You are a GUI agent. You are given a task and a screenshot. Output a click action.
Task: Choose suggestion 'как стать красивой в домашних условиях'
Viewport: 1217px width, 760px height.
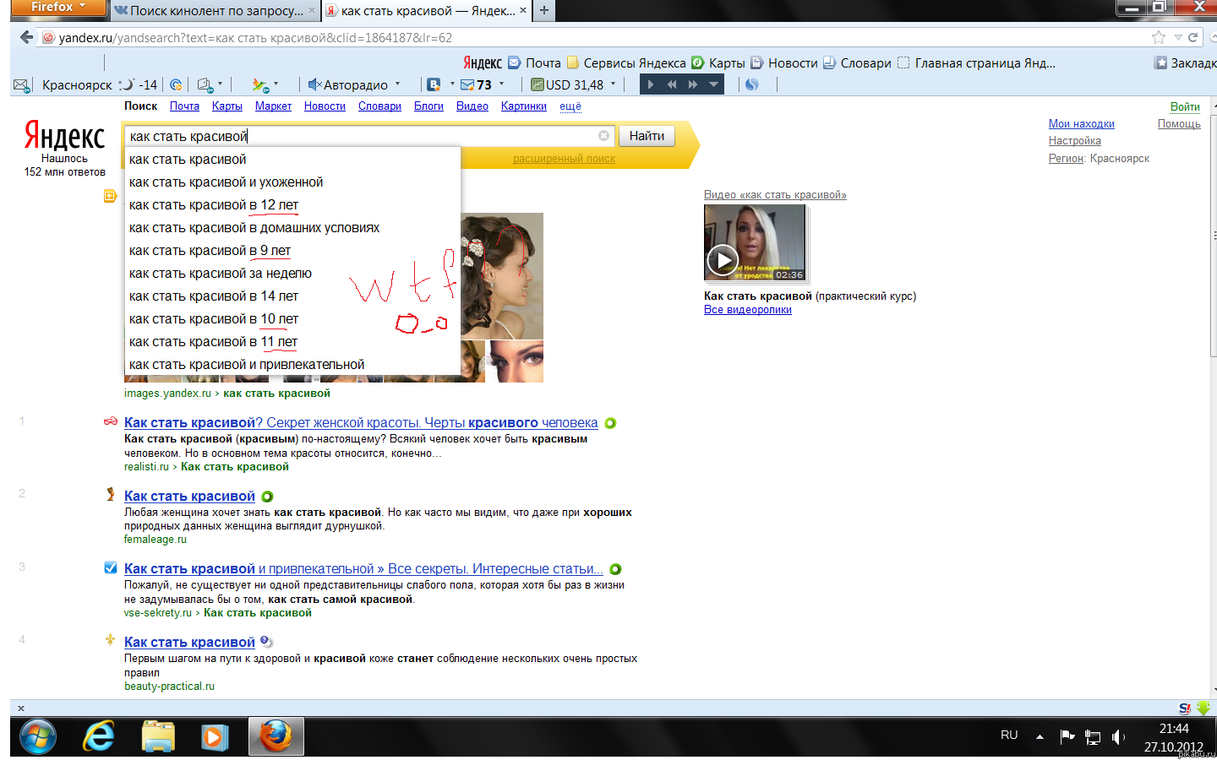pyautogui.click(x=293, y=228)
